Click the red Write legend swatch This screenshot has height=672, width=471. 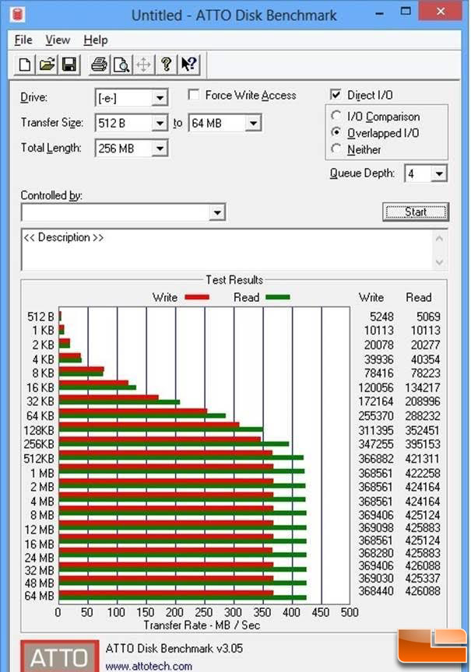point(197,297)
